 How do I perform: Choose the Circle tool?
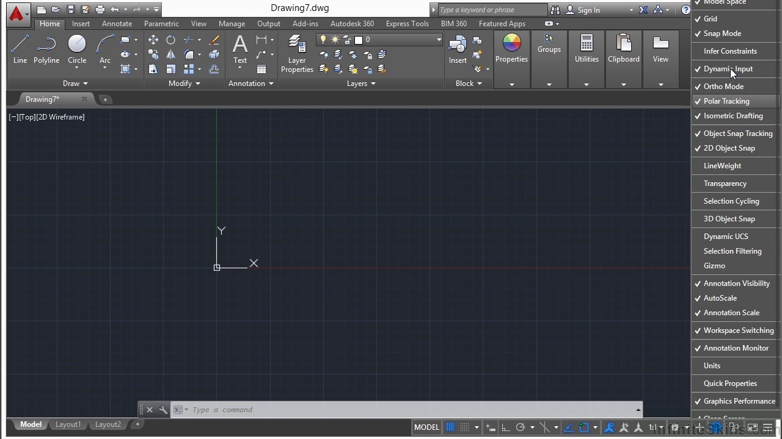[77, 49]
